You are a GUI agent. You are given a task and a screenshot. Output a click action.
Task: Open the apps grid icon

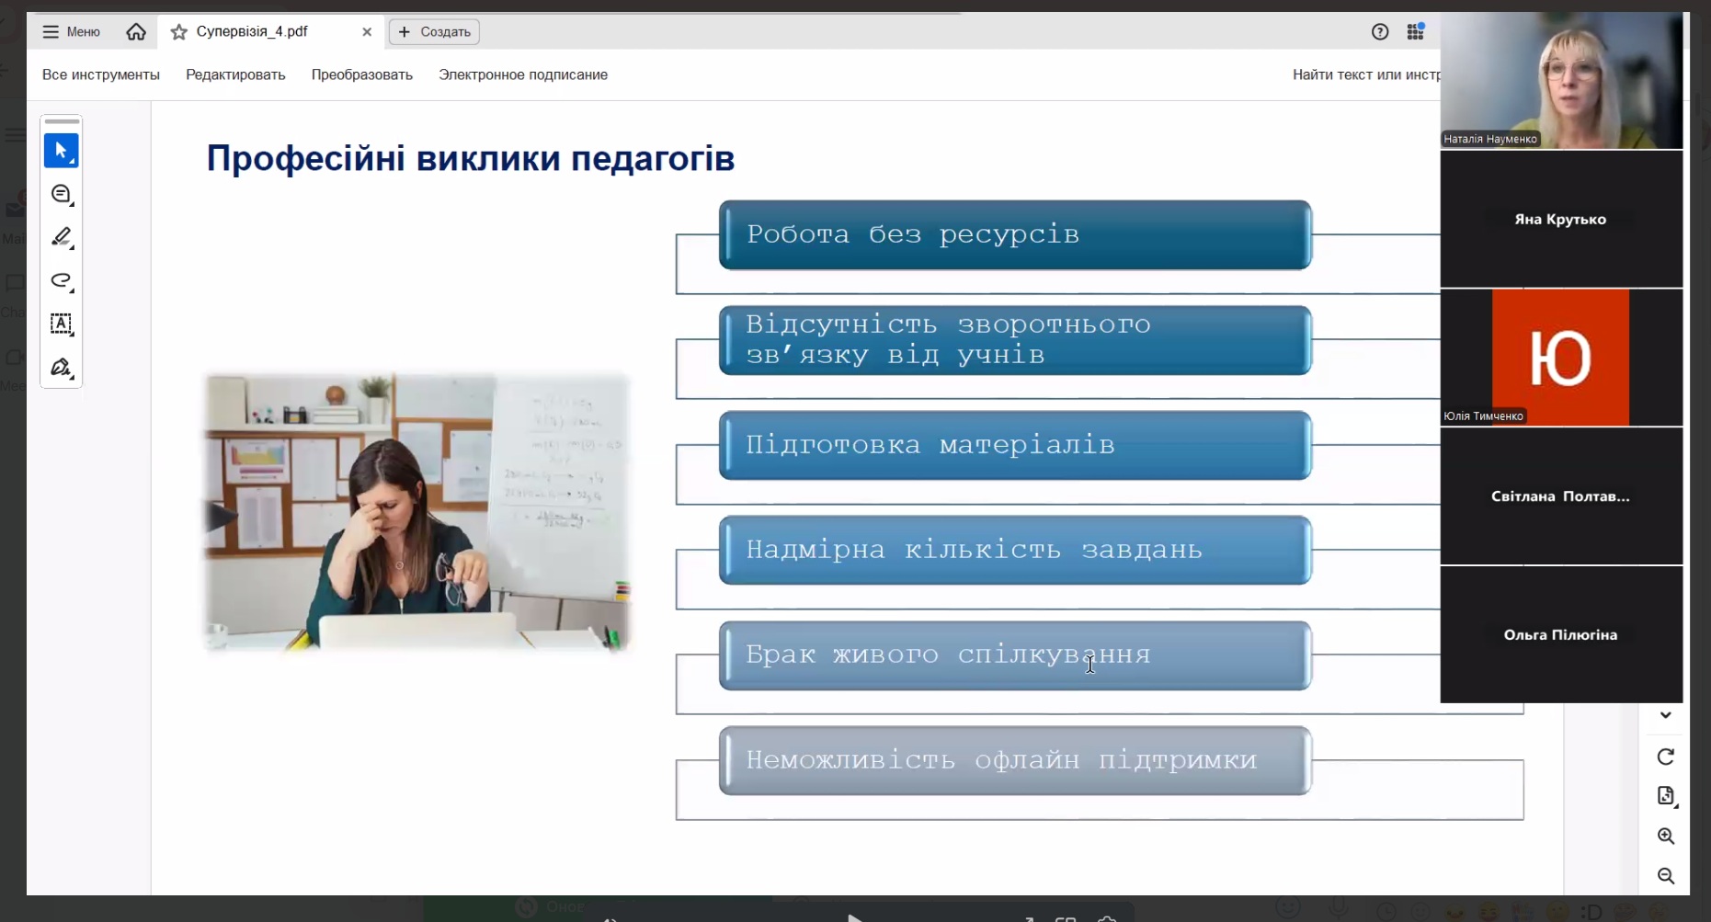tap(1415, 32)
